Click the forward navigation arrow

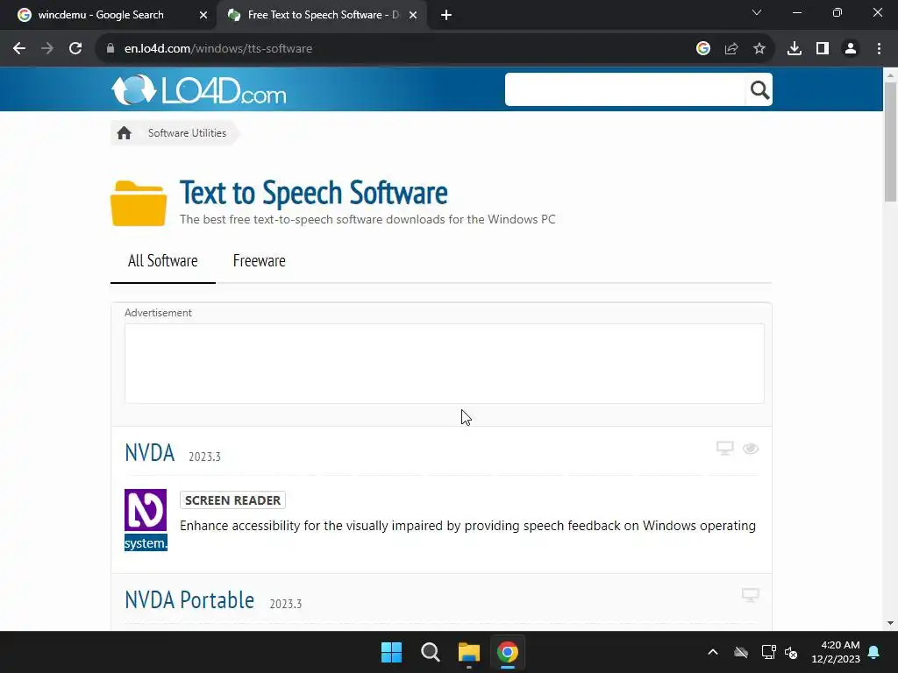pos(47,49)
